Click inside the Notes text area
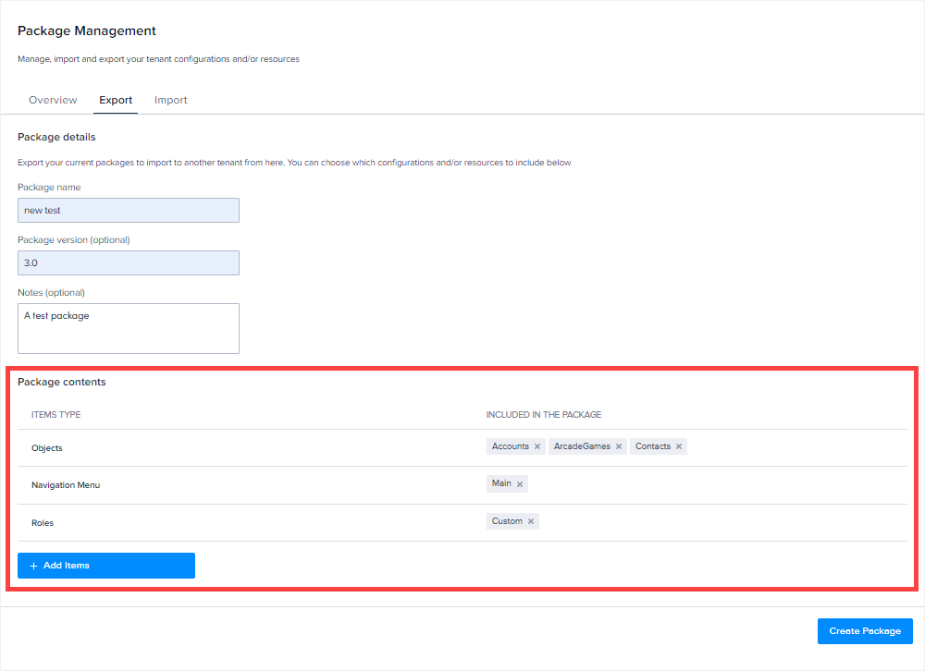925x671 pixels. (128, 328)
